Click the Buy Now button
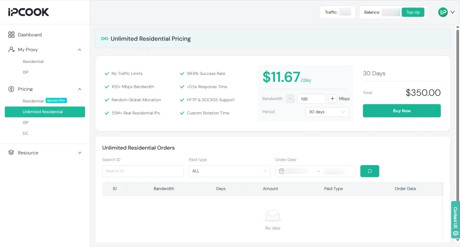 click(402, 111)
